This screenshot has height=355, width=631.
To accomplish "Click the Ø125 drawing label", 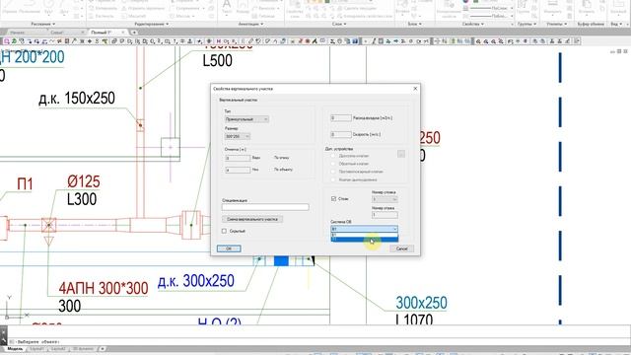I will [x=83, y=181].
